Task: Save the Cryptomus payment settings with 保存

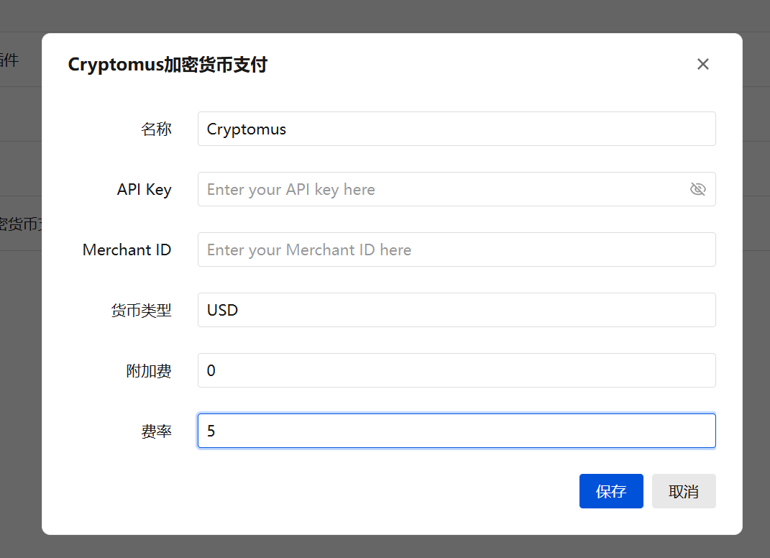Action: point(611,490)
